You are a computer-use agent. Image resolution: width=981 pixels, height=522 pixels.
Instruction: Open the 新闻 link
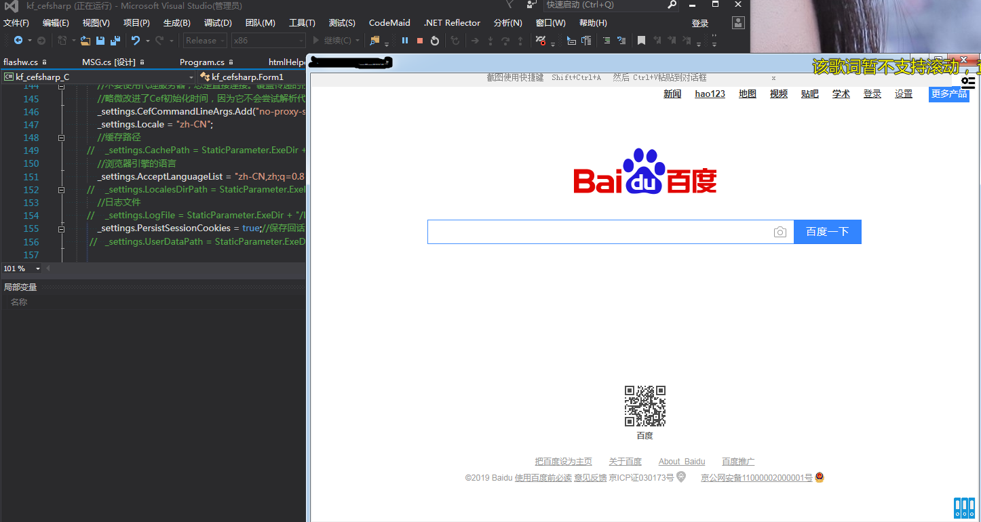(x=672, y=94)
